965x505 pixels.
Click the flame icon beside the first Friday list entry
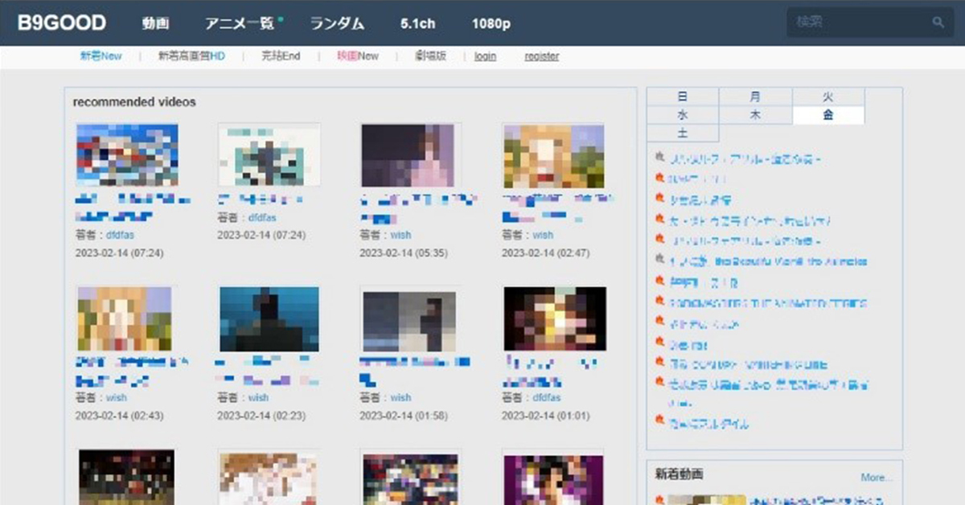pyautogui.click(x=660, y=157)
